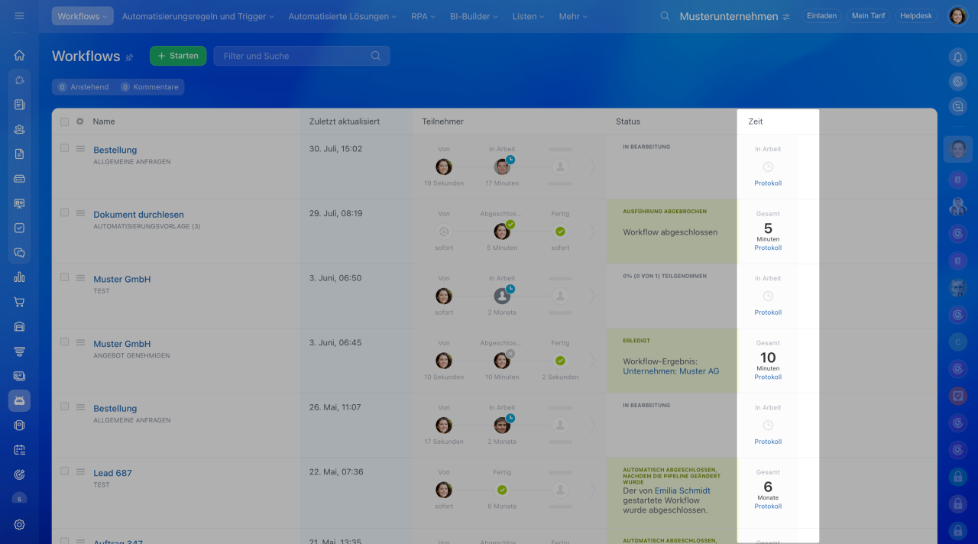Click the user profile avatar top right

click(x=957, y=16)
